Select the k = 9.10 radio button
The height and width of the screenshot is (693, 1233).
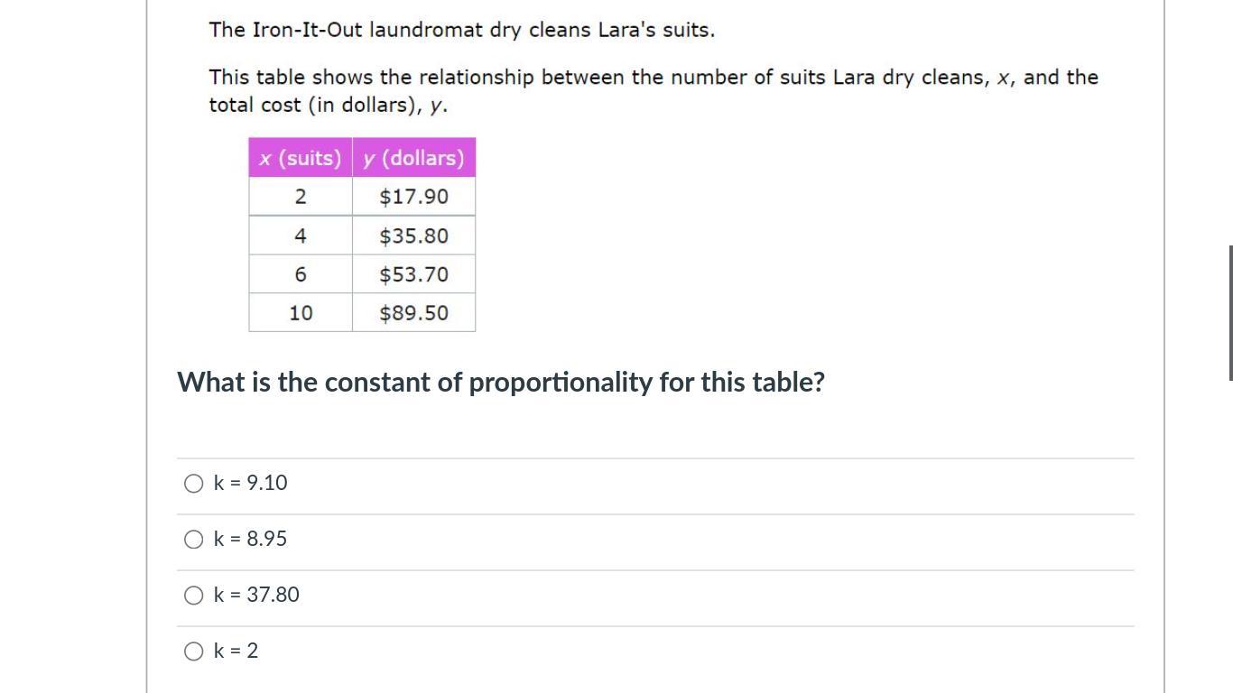click(193, 484)
